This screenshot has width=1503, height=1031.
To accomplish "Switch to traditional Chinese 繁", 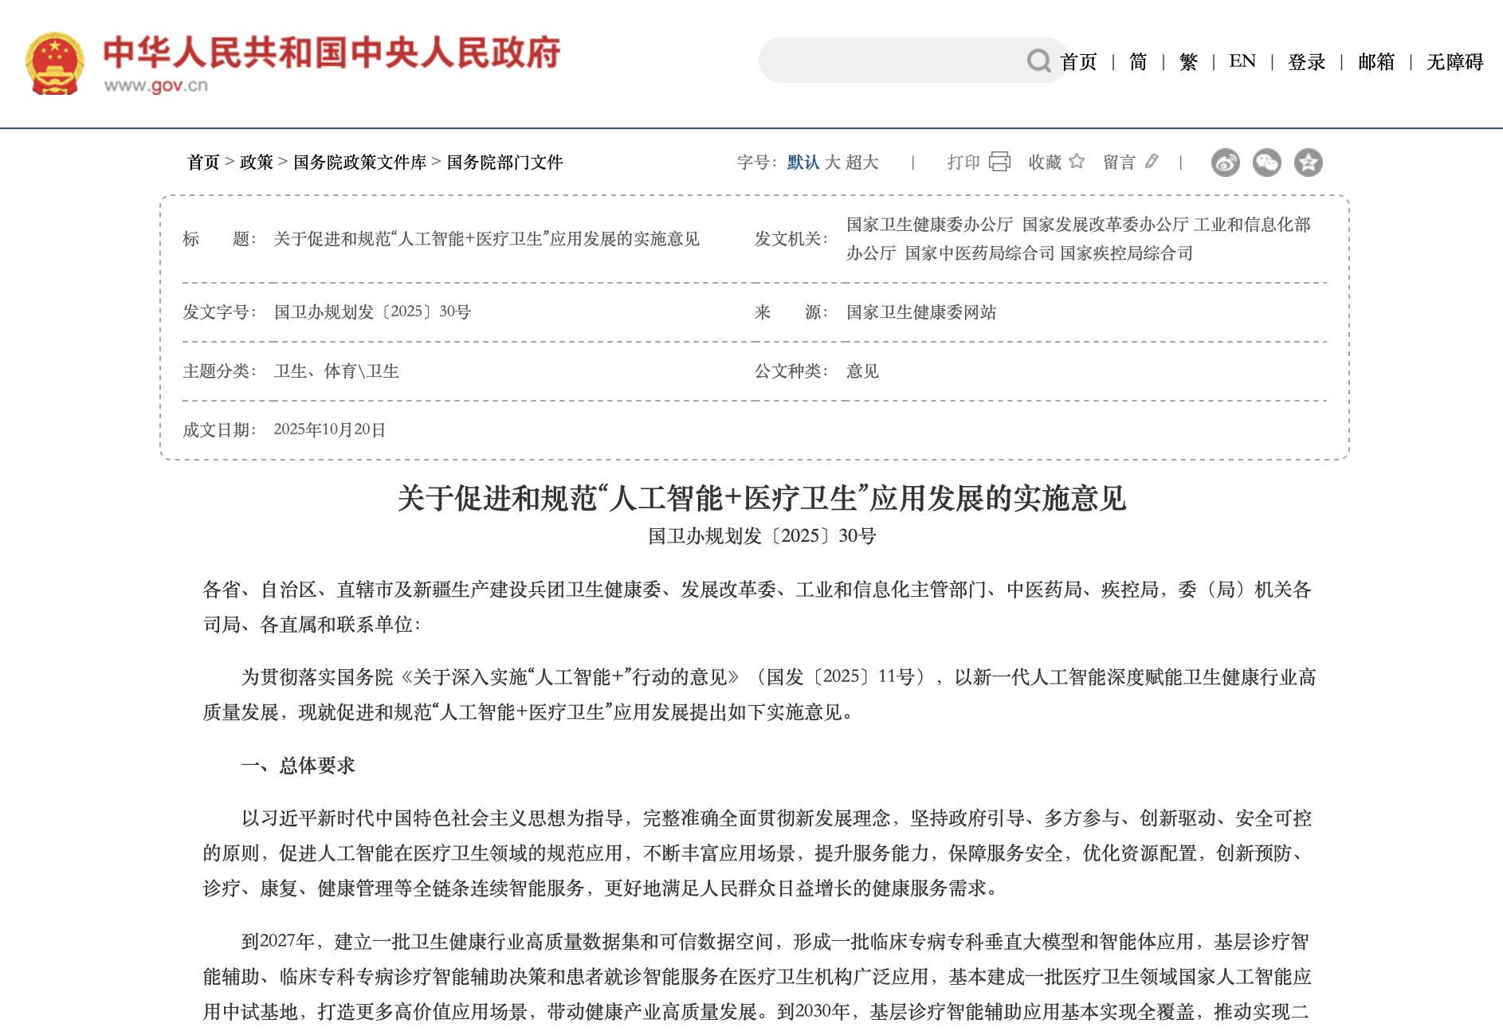I will coord(1188,61).
